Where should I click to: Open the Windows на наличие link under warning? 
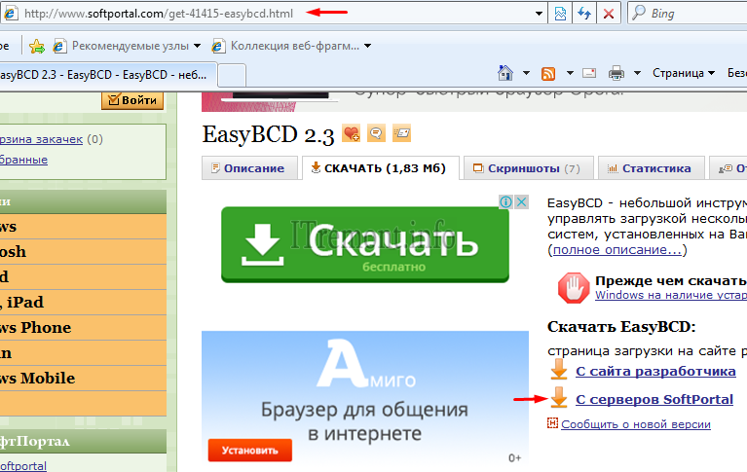point(671,295)
